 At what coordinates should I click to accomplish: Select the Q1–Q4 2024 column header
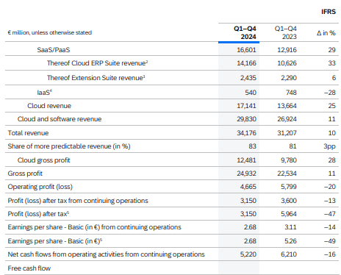[245, 32]
